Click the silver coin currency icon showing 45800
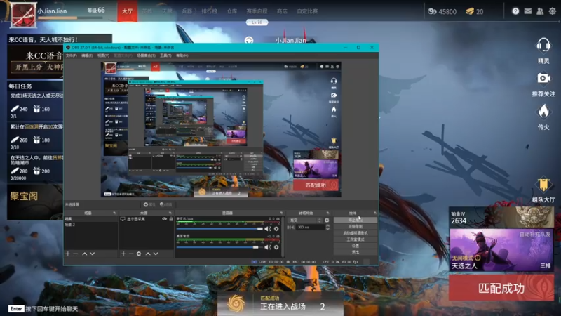The width and height of the screenshot is (561, 316). [x=432, y=11]
